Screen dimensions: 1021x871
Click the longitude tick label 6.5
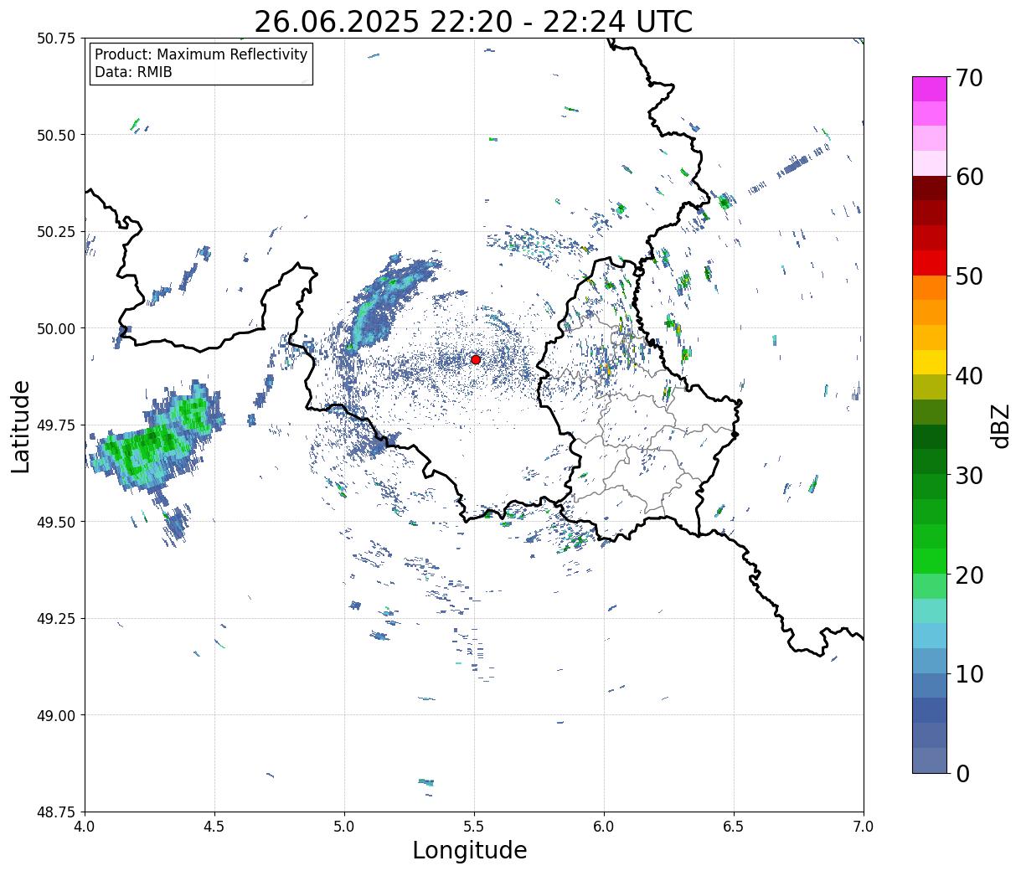734,827
